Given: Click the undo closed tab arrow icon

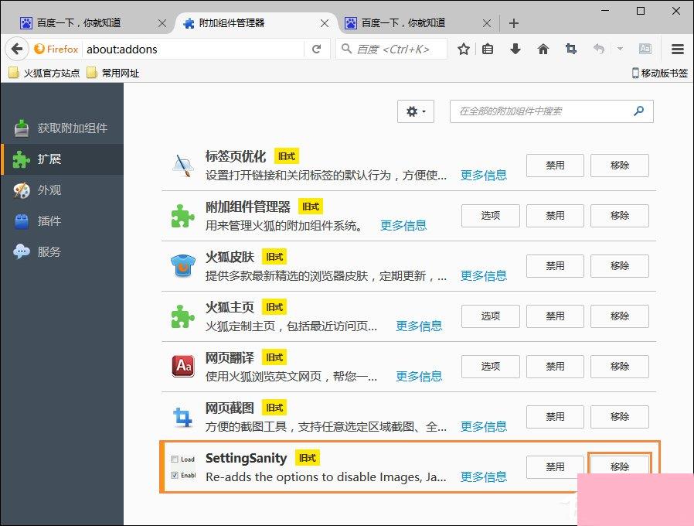Looking at the screenshot, I should (x=599, y=50).
